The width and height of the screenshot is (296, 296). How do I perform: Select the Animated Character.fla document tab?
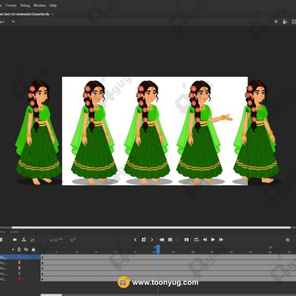(25, 14)
